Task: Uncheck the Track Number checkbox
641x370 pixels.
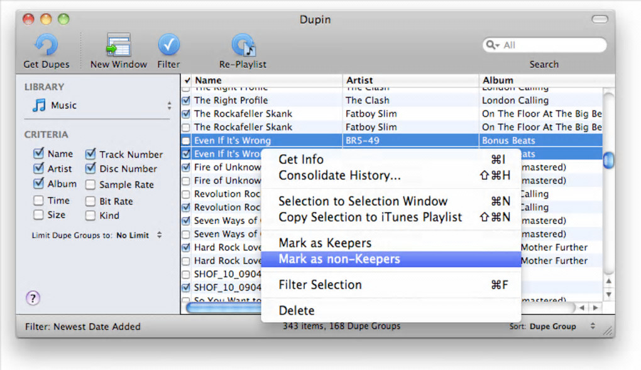Action: click(90, 154)
